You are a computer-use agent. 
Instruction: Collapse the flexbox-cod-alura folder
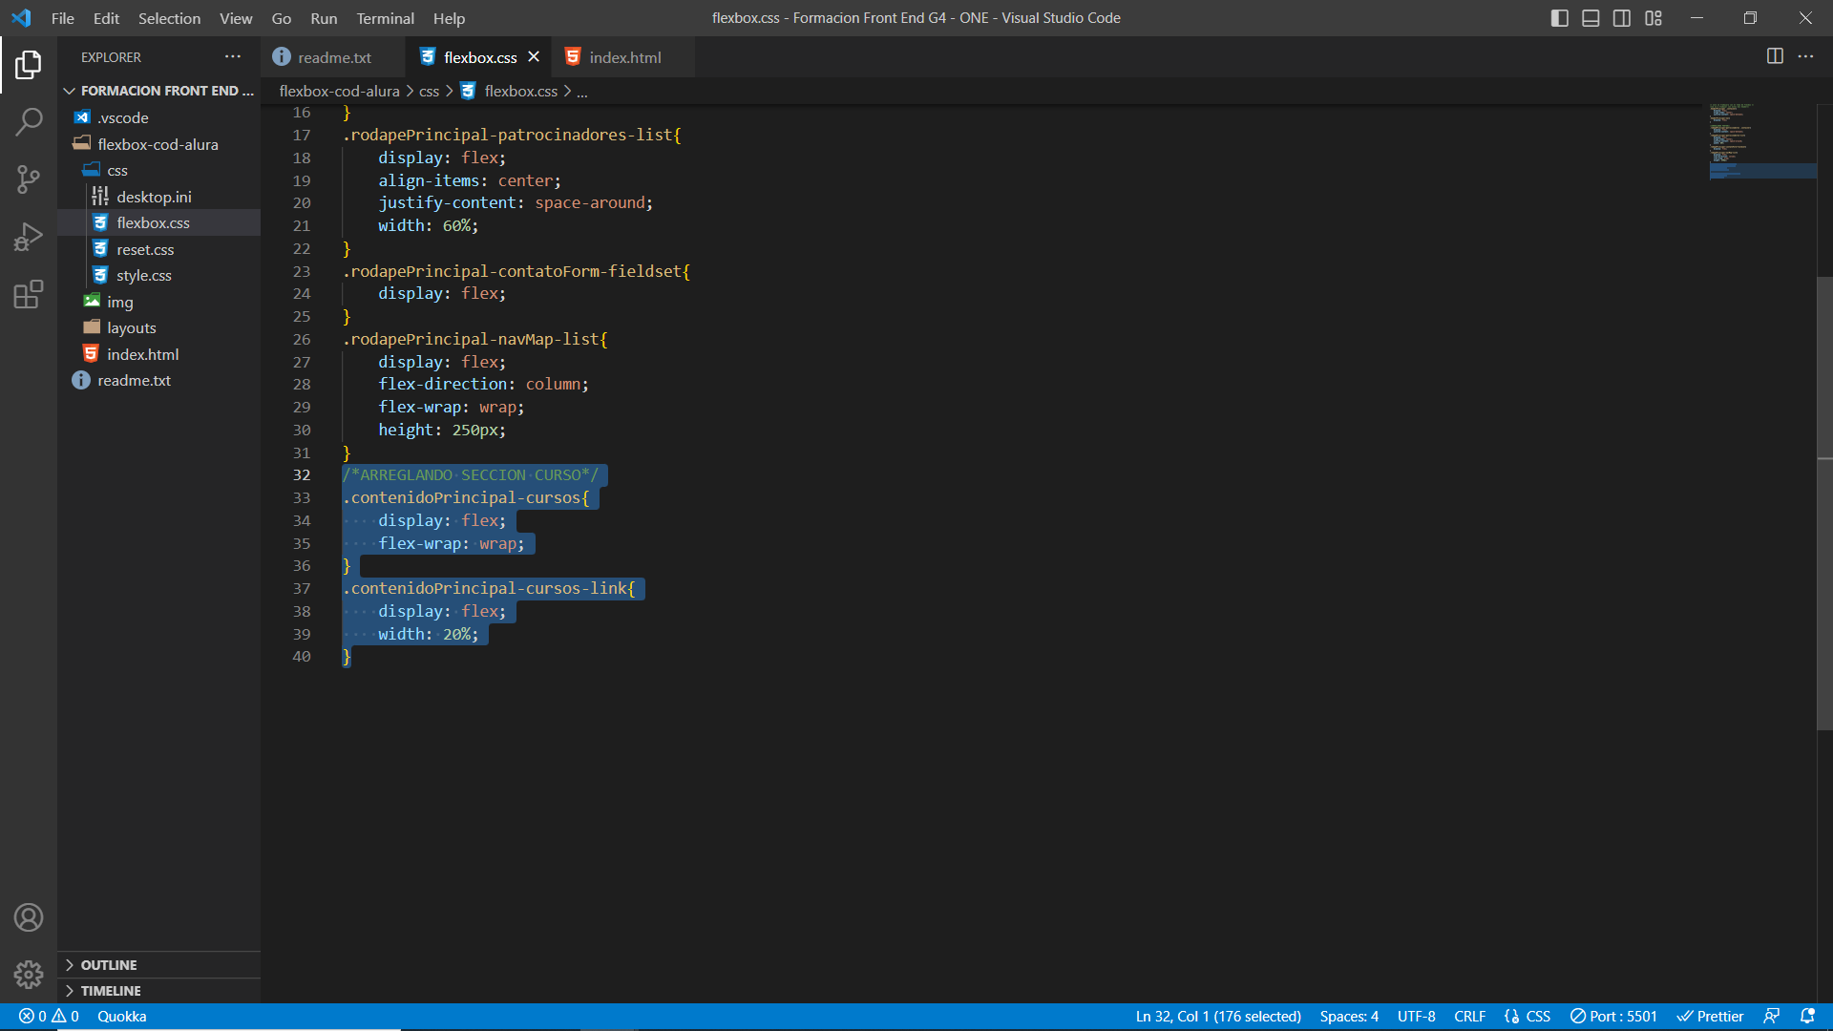pyautogui.click(x=159, y=144)
